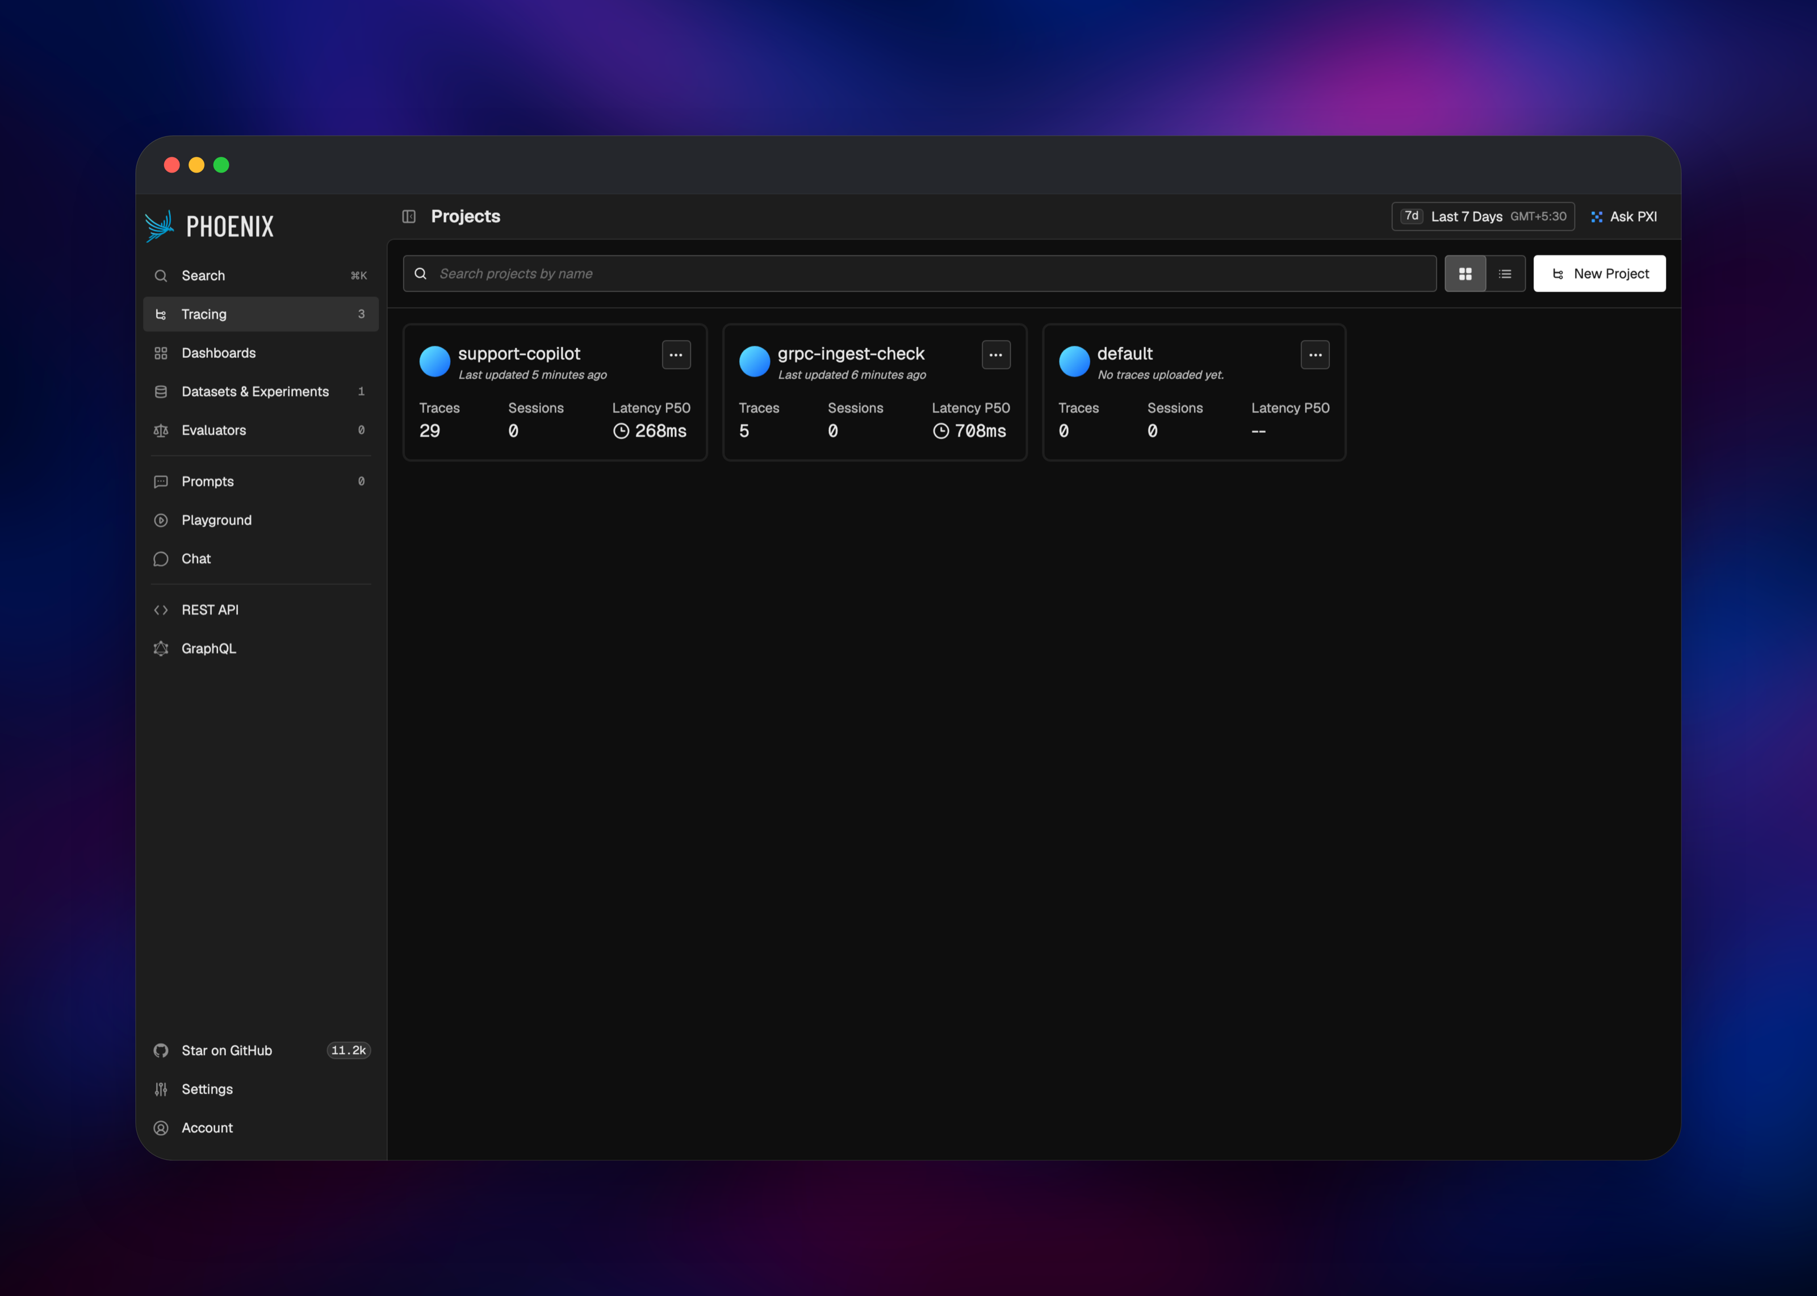Open the default project options menu
This screenshot has width=1817, height=1296.
coord(1315,355)
